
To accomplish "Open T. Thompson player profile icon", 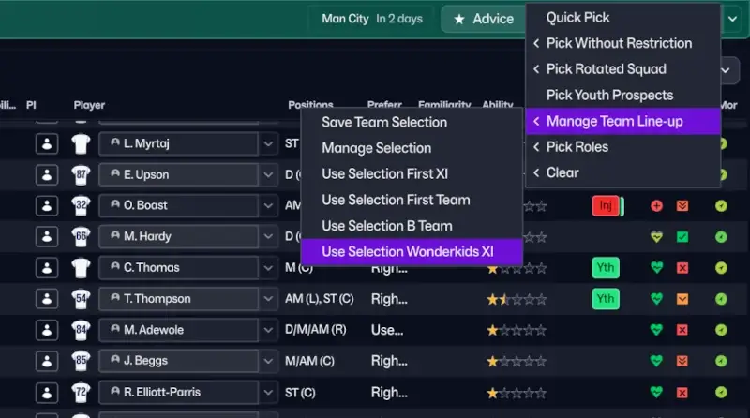I will [x=47, y=299].
